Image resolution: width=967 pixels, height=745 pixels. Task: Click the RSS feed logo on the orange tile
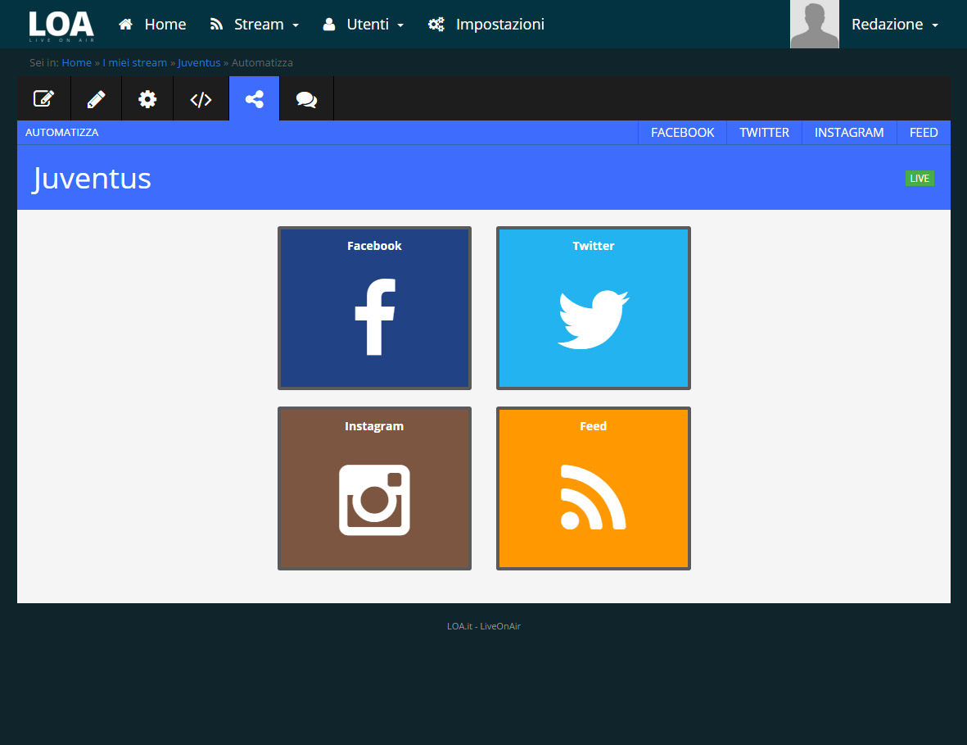(x=594, y=497)
